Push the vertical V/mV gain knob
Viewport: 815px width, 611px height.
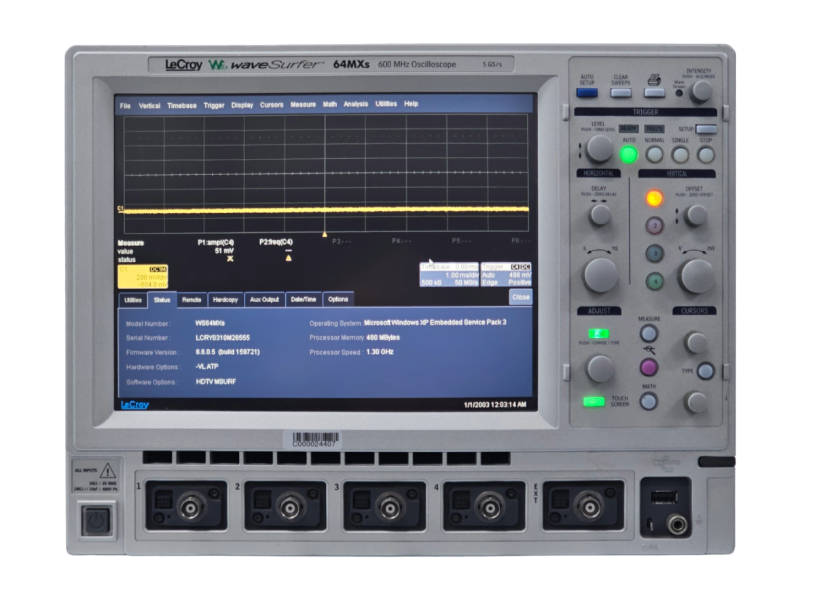click(697, 276)
